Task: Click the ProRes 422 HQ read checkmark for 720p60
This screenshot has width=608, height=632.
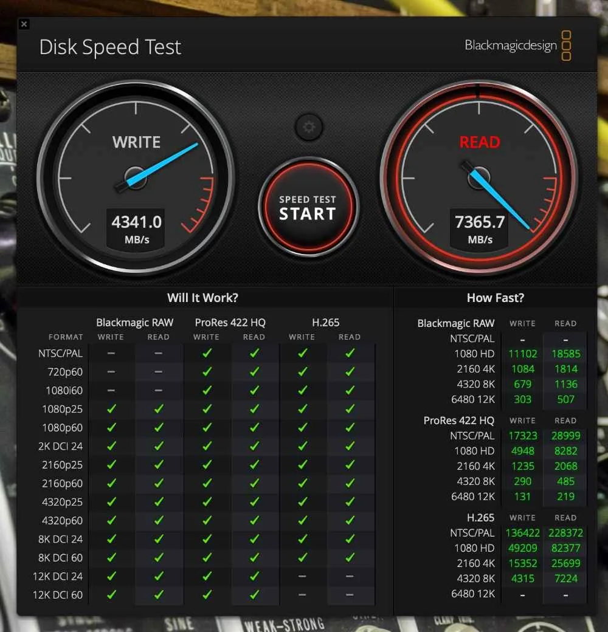Action: point(254,372)
